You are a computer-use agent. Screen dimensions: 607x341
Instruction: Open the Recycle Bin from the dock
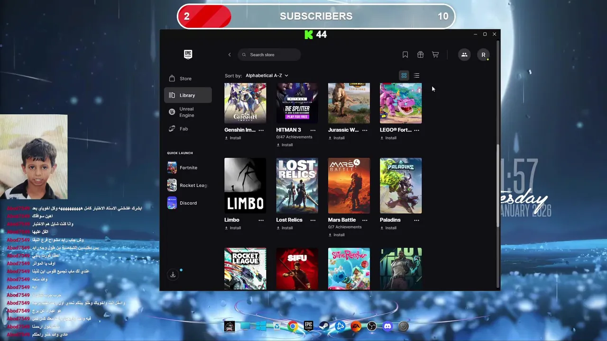pyautogui.click(x=277, y=326)
